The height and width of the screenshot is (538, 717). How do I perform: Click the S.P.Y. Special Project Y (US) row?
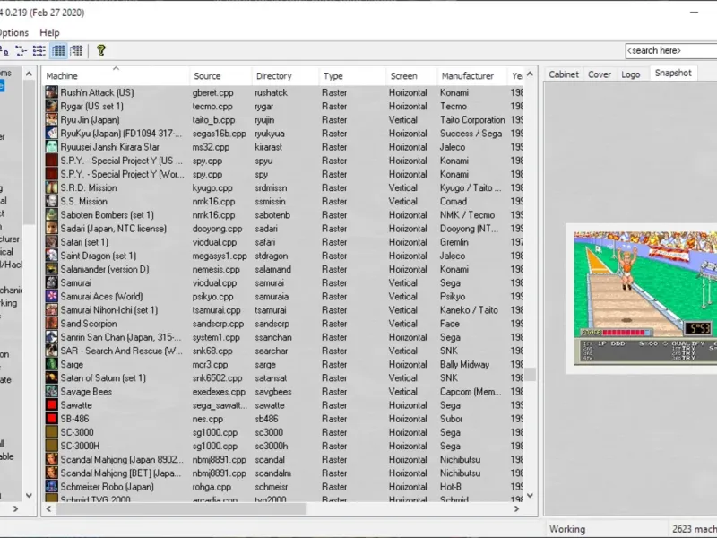pyautogui.click(x=283, y=161)
